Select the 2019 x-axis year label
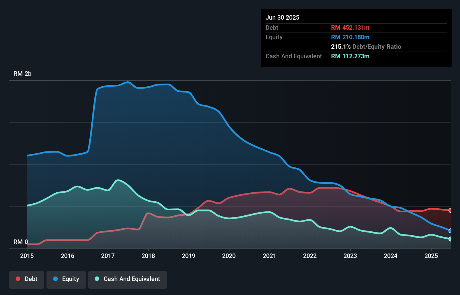Screen dimensions: 460x295 click(x=189, y=256)
